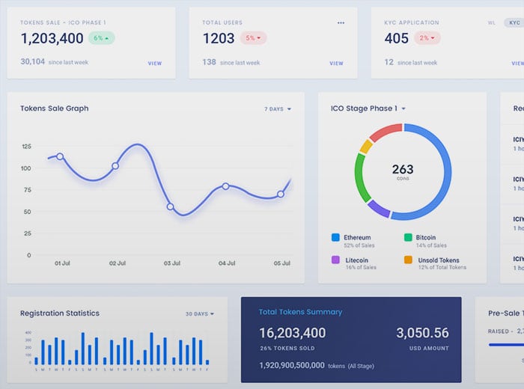Viewport: 524px width, 389px height.
Task: Select the 03 Jul data point on graph
Action: 170,206
